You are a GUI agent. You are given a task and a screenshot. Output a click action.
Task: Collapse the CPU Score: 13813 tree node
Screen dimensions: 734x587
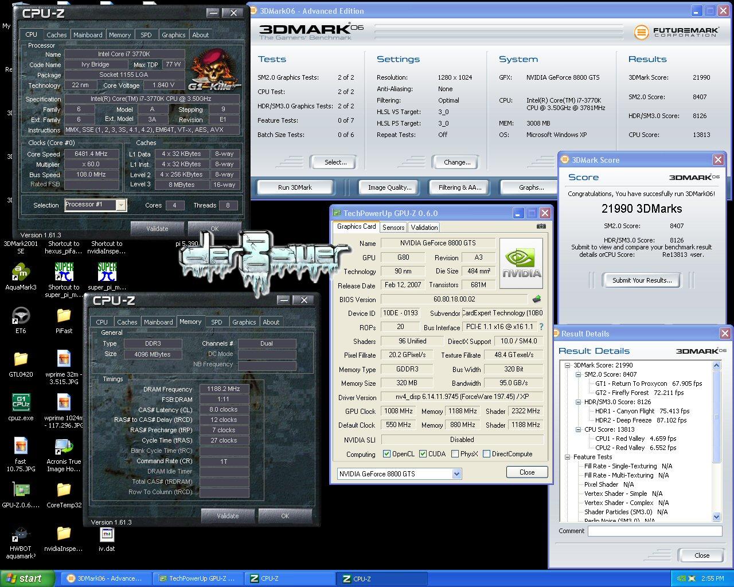coord(578,429)
